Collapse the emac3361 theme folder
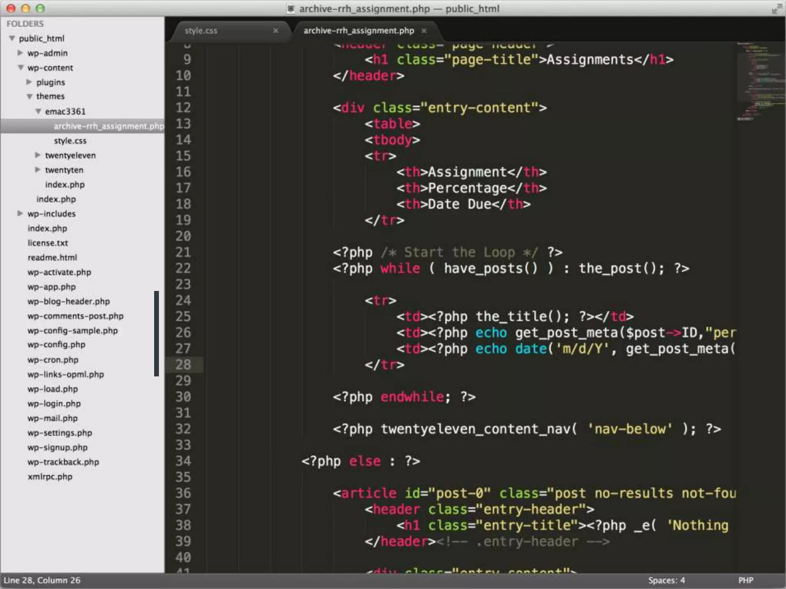Viewport: 786px width, 589px height. coord(38,111)
